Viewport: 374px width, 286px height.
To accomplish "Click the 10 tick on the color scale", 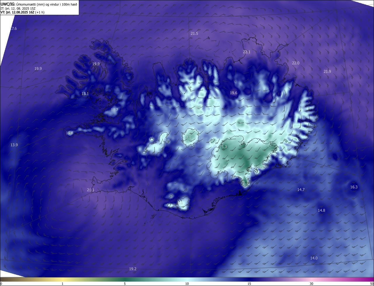I will (x=187, y=284).
